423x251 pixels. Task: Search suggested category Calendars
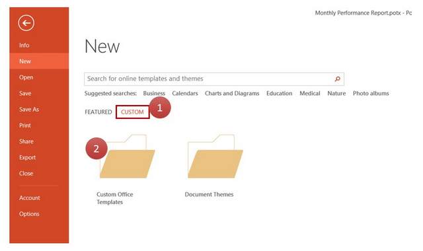pos(185,93)
